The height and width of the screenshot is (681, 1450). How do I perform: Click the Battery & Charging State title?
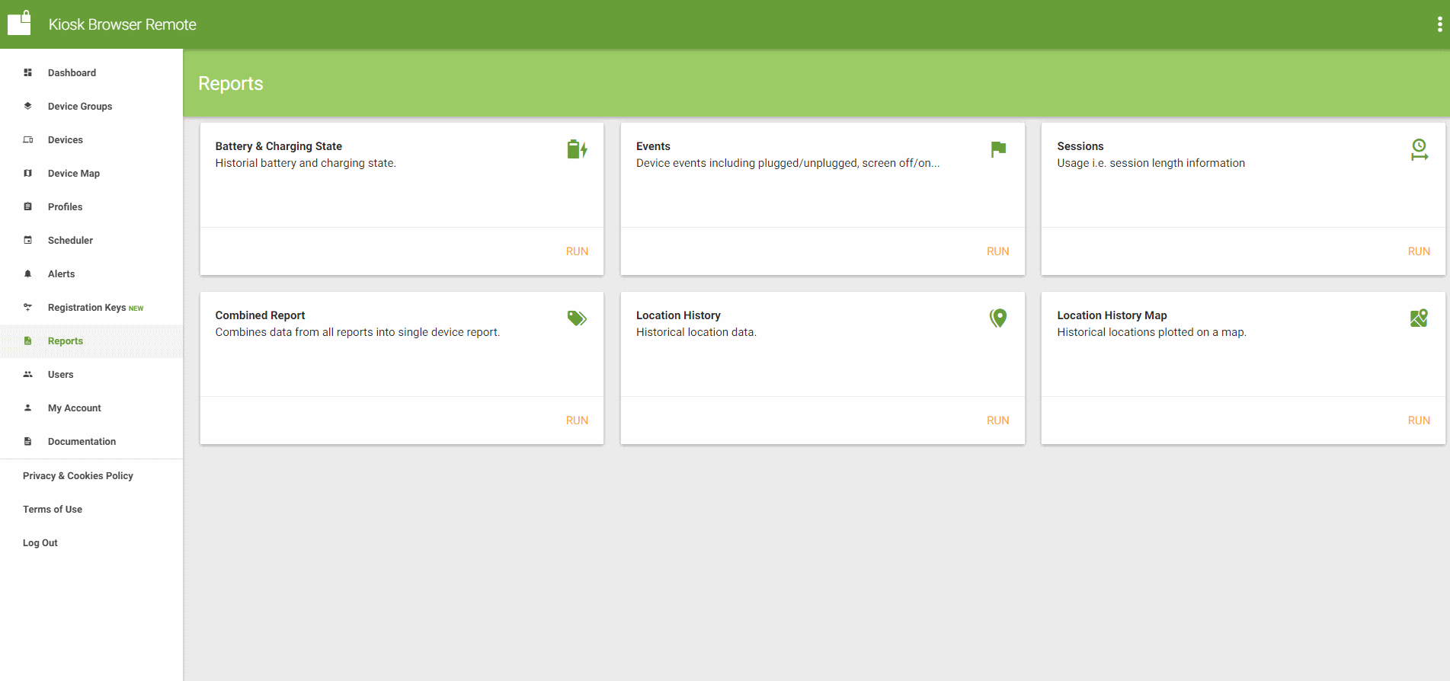point(279,146)
